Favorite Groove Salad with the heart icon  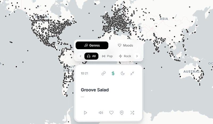tap(111, 113)
